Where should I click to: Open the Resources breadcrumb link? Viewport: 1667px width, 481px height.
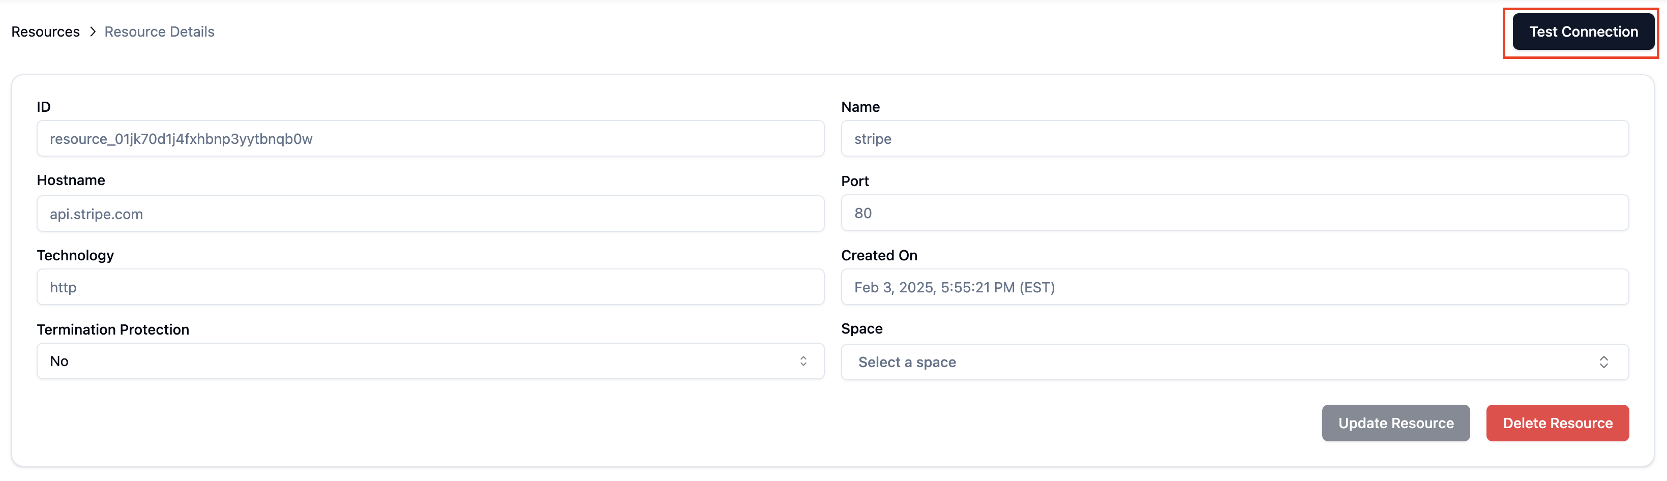point(45,31)
